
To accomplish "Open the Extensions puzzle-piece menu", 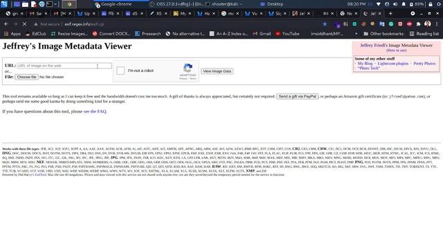I will click(x=418, y=24).
